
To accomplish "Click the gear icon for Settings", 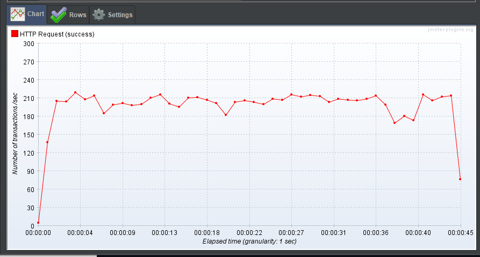I will [98, 14].
